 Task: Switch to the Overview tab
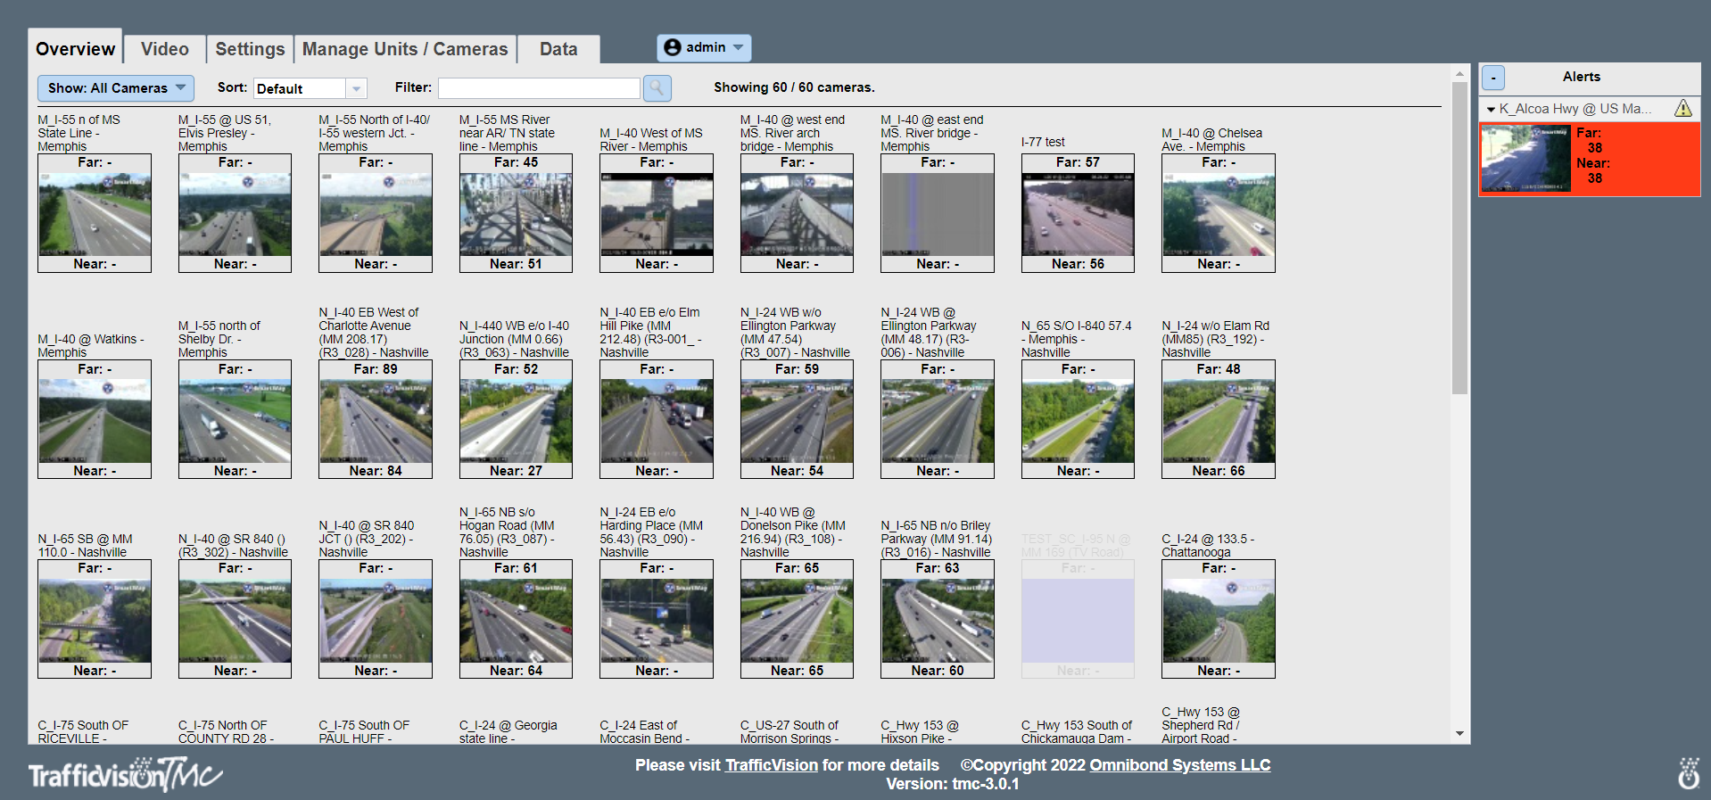75,49
